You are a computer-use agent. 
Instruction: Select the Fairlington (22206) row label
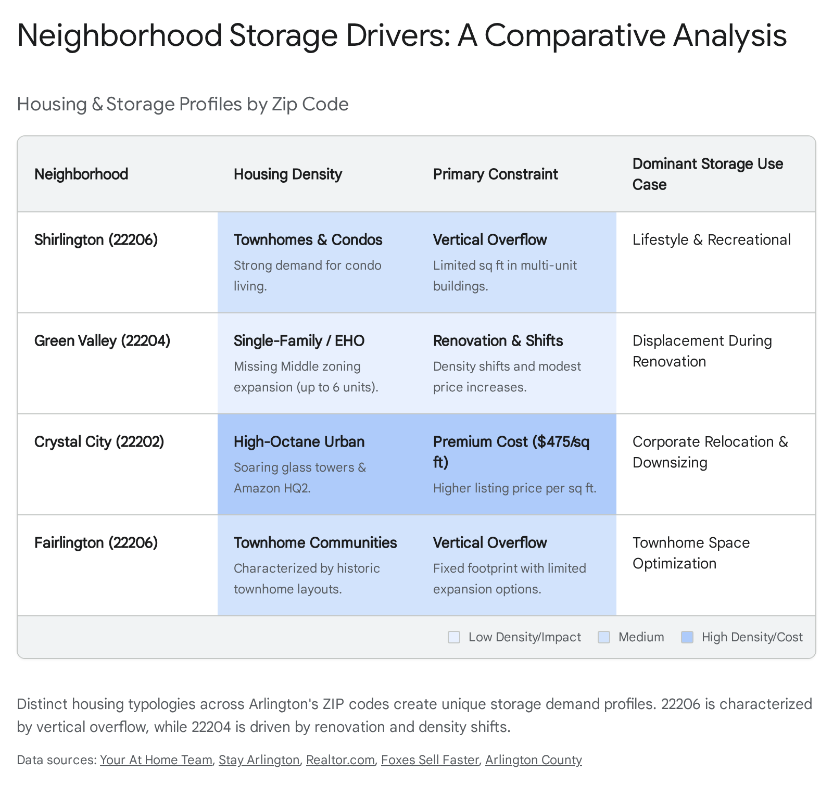coord(96,542)
